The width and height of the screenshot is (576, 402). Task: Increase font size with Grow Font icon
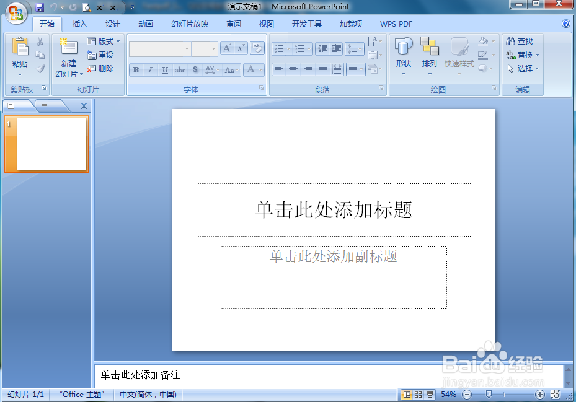pos(228,48)
